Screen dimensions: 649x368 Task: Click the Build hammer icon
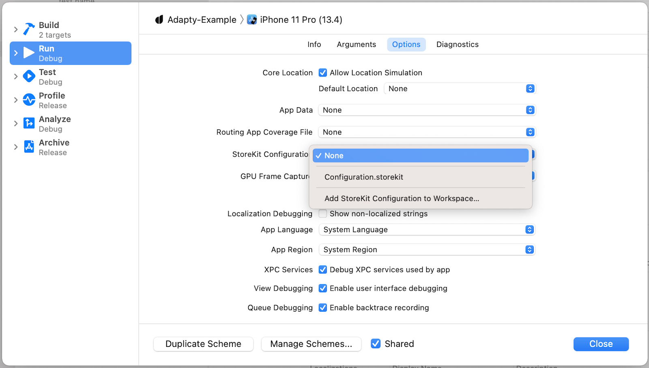(29, 30)
